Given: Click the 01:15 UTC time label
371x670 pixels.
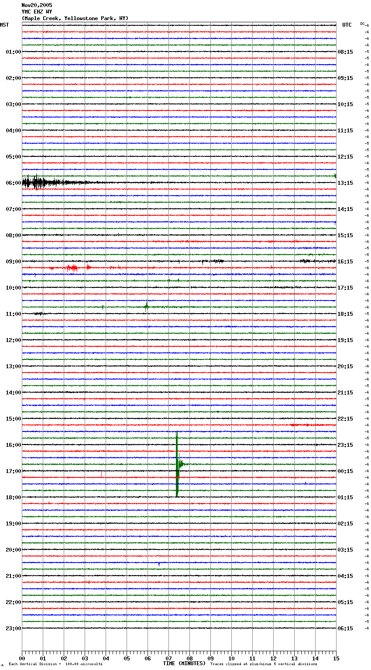Looking at the screenshot, I should click(345, 497).
